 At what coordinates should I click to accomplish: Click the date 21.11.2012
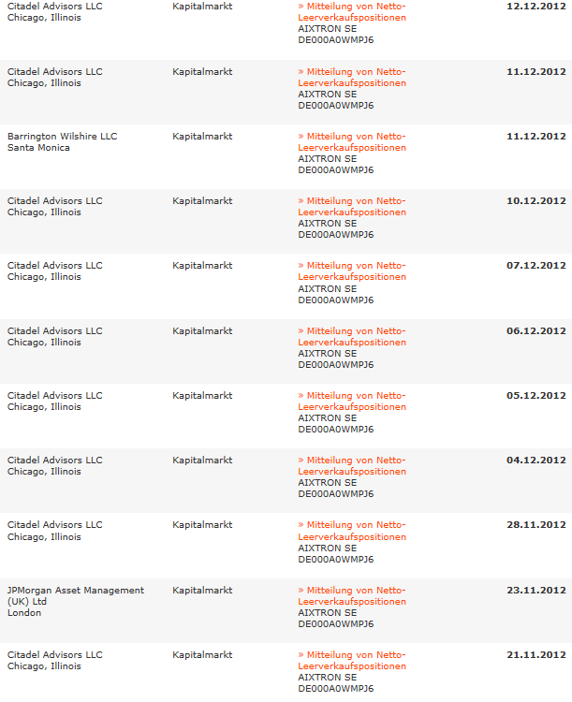[535, 654]
